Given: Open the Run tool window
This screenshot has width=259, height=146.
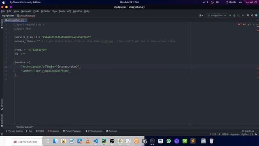Looking at the screenshot, I should (x=29, y=131).
